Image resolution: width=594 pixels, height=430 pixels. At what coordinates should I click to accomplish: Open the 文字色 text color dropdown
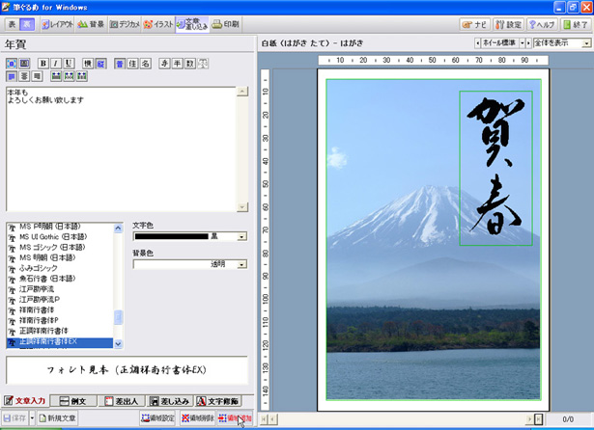[241, 236]
